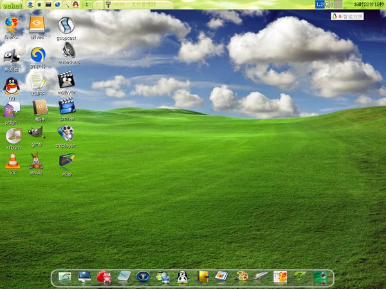
Task: Open the aMule desktop icon
Action: click(x=37, y=161)
